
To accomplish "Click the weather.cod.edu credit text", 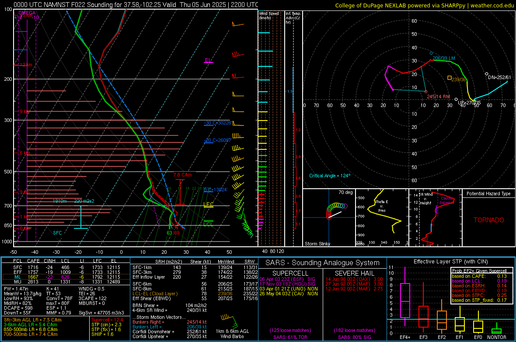I will click(424, 5).
